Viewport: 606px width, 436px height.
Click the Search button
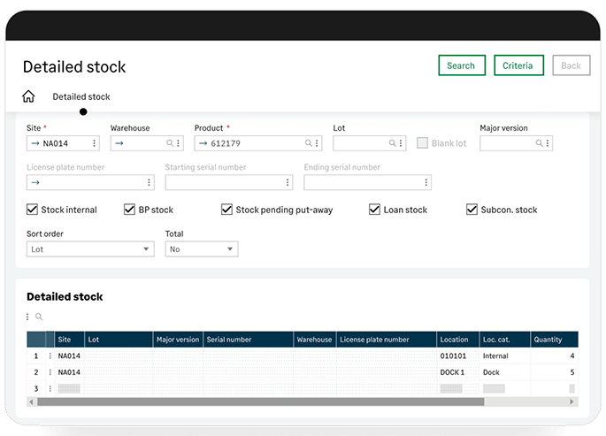462,65
